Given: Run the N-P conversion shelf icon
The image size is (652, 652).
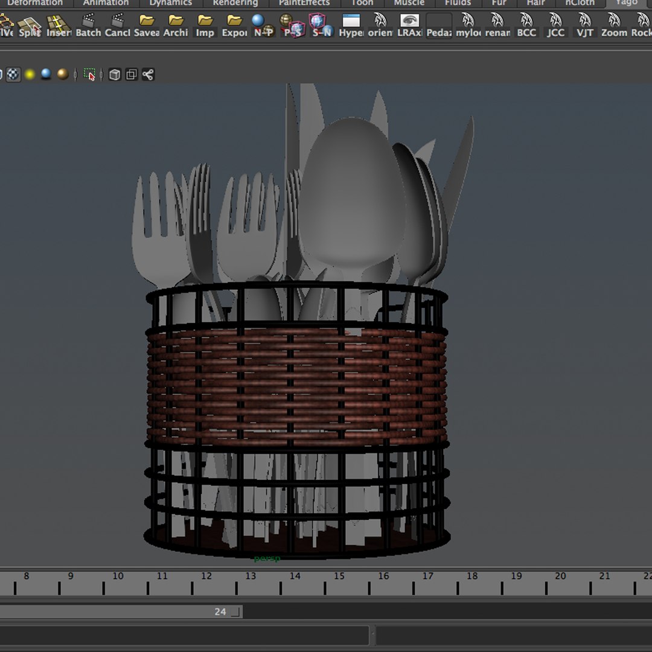Looking at the screenshot, I should 264,25.
